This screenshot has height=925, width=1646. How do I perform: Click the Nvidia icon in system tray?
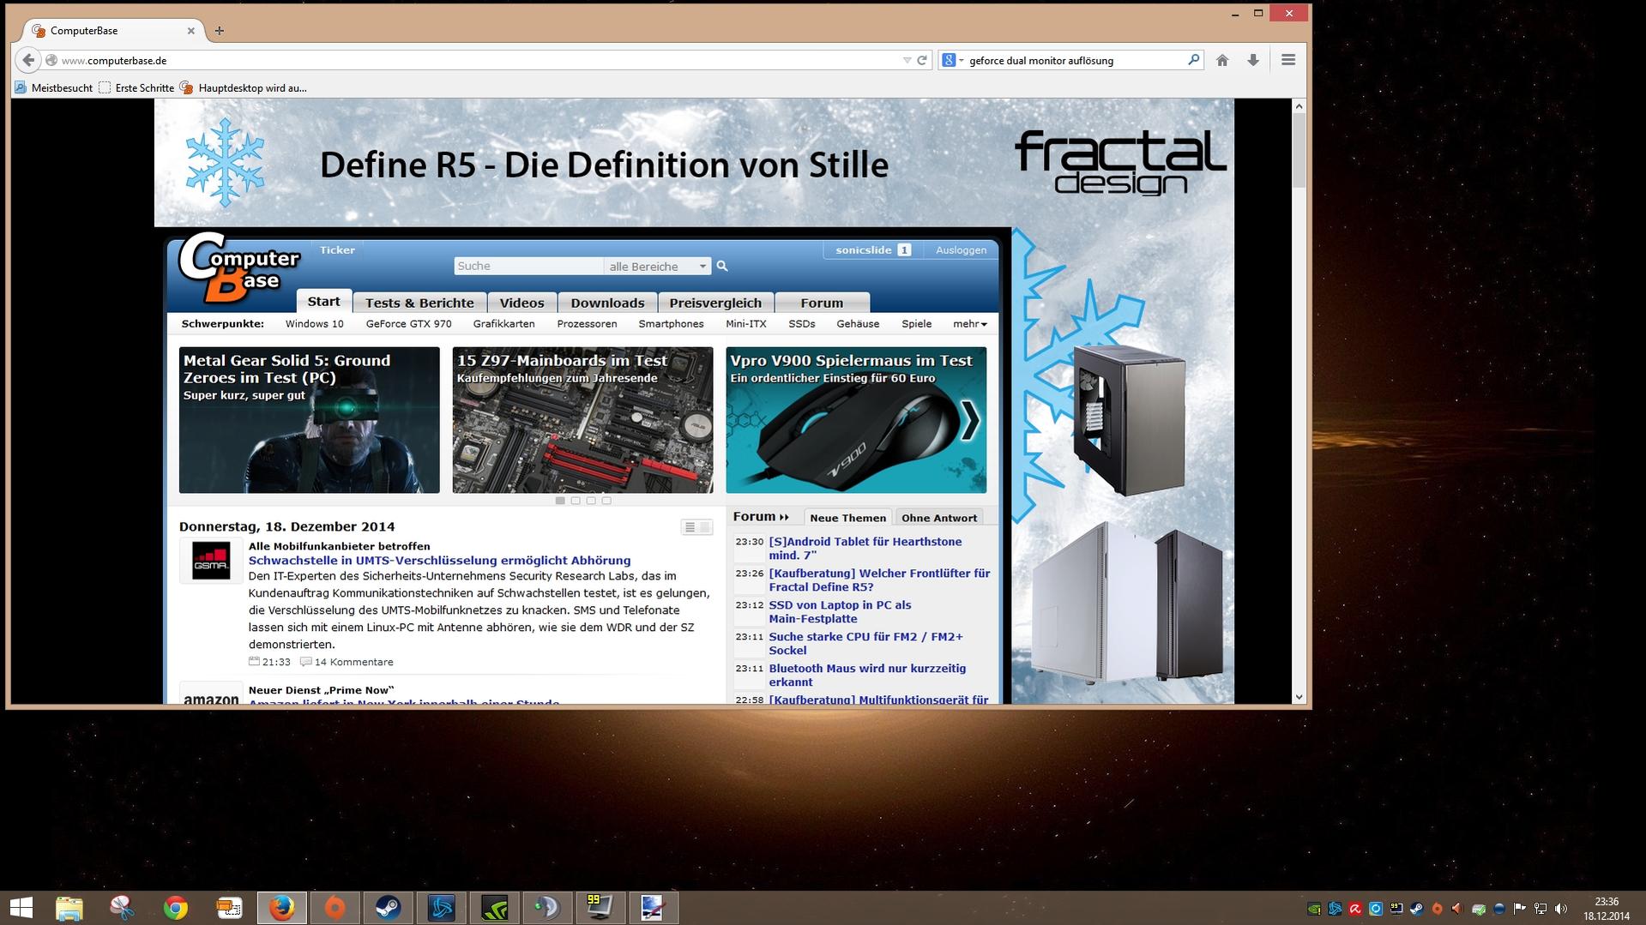click(1314, 909)
